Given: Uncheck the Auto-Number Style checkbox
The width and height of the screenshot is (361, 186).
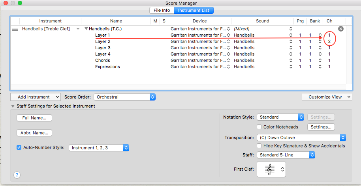Looking at the screenshot, I should point(19,148).
